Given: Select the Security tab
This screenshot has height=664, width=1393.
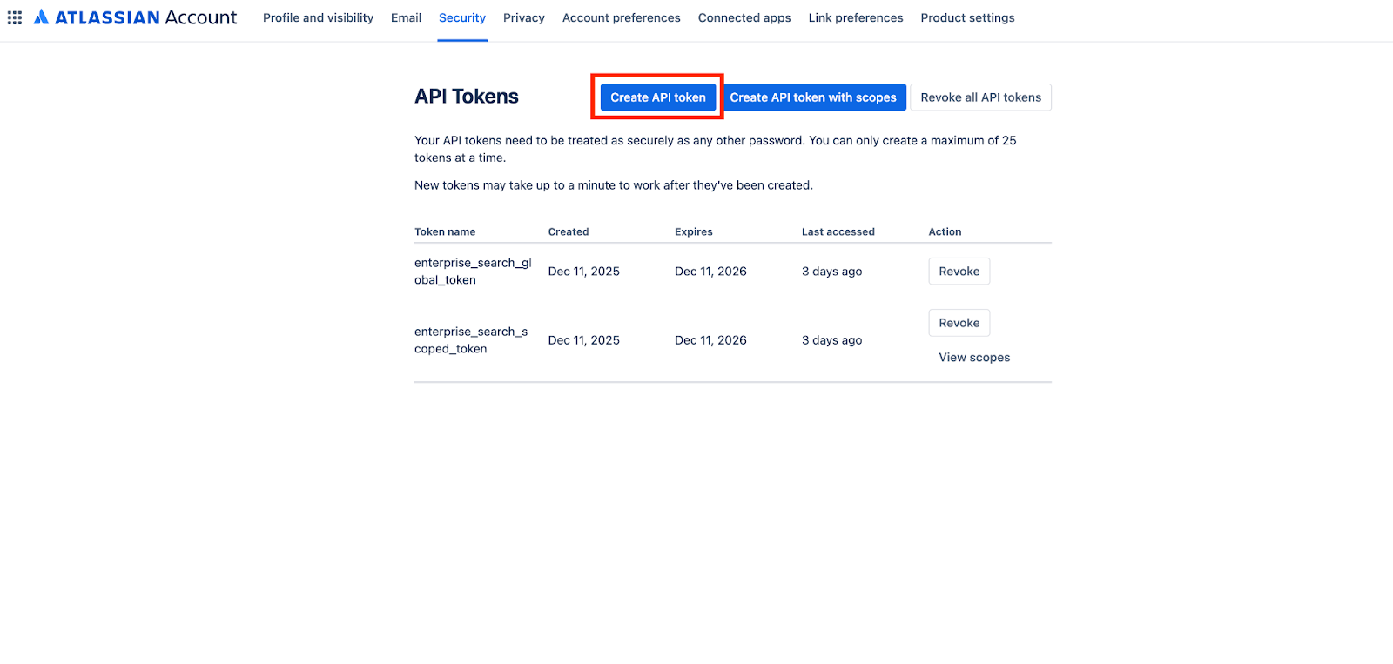Looking at the screenshot, I should 462,17.
